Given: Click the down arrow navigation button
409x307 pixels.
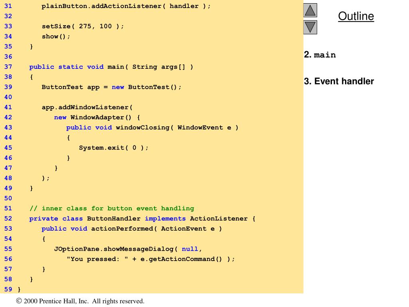Looking at the screenshot, I should (x=310, y=27).
